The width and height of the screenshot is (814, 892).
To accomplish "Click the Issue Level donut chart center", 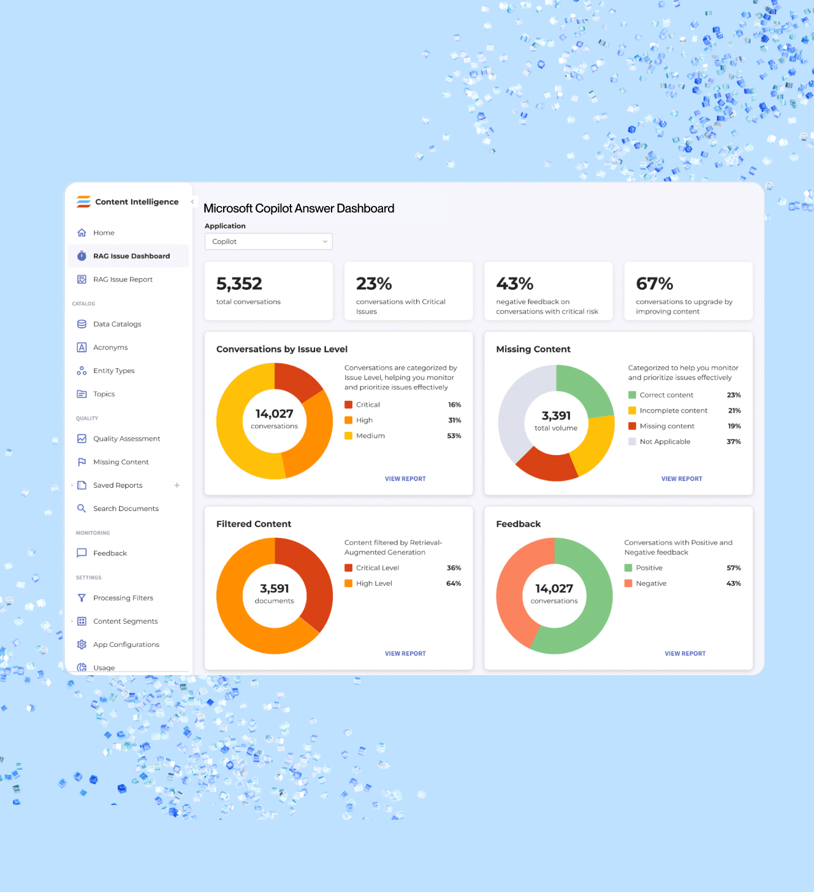I will tap(275, 421).
